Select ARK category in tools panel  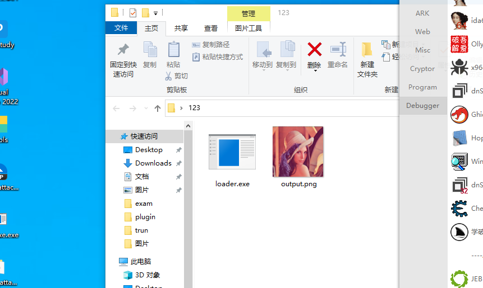click(x=422, y=13)
